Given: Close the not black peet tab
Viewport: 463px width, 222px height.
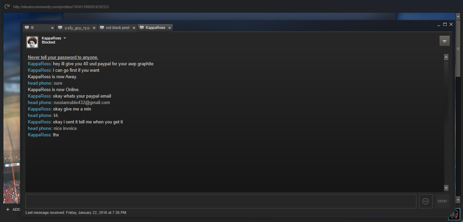Looking at the screenshot, I should pos(134,28).
